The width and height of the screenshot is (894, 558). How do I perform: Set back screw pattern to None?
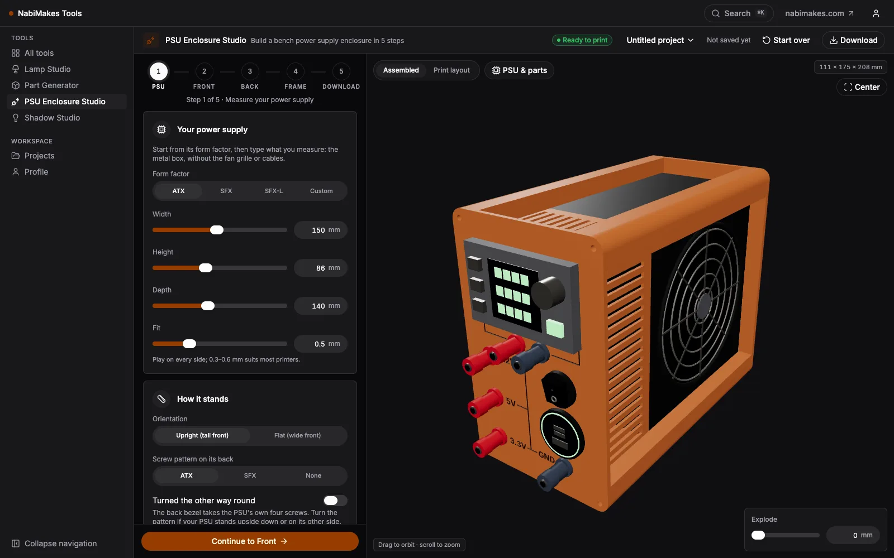click(x=313, y=475)
